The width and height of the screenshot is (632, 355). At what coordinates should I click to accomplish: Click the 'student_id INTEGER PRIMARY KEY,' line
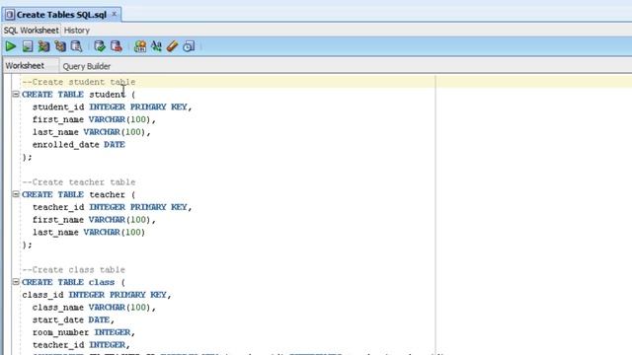tap(113, 107)
